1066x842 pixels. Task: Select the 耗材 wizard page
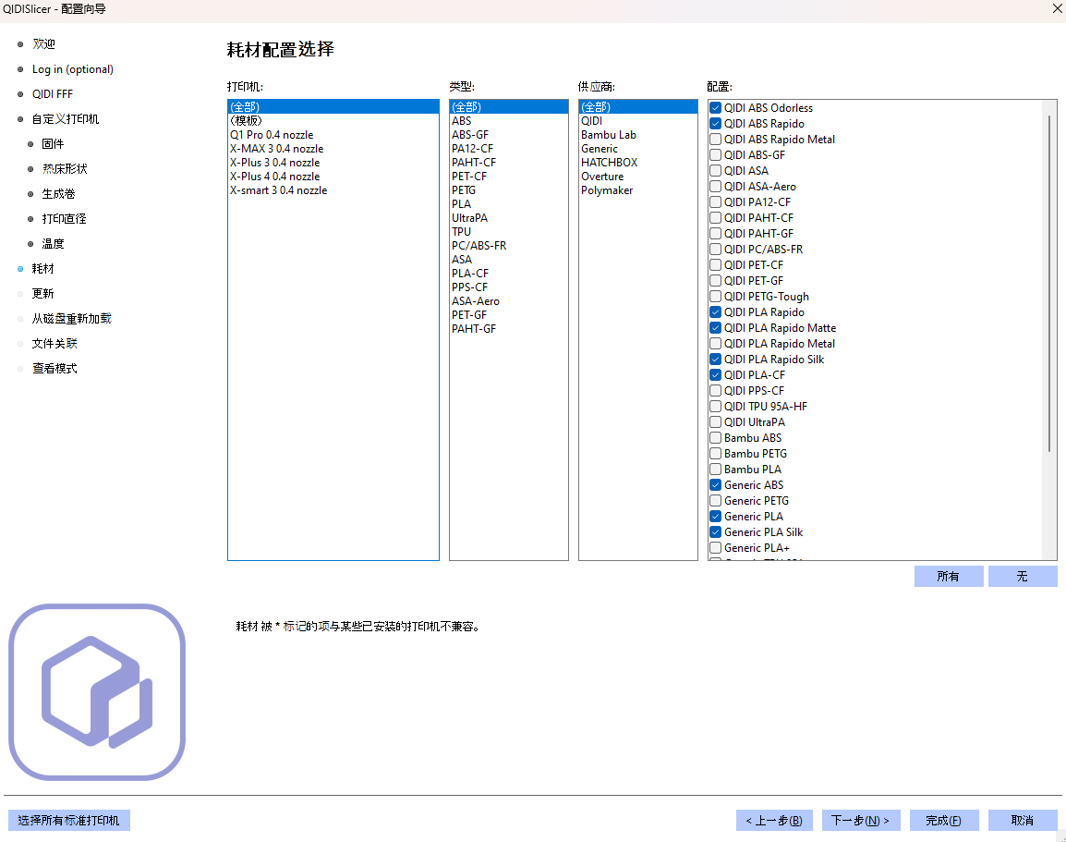tap(42, 269)
